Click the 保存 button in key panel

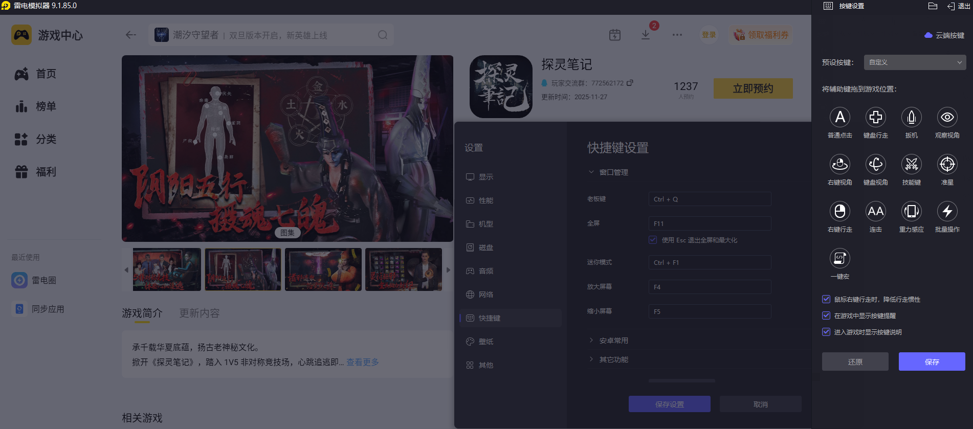[x=932, y=362]
